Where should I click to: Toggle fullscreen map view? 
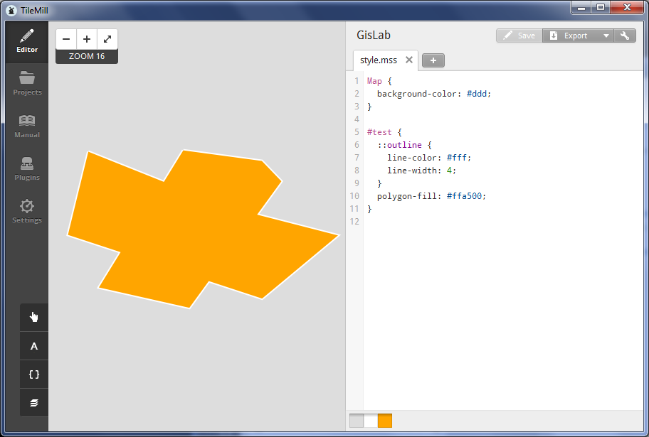(x=107, y=39)
